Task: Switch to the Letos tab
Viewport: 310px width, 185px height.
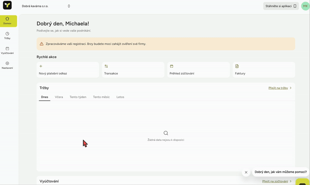Action: (121, 97)
